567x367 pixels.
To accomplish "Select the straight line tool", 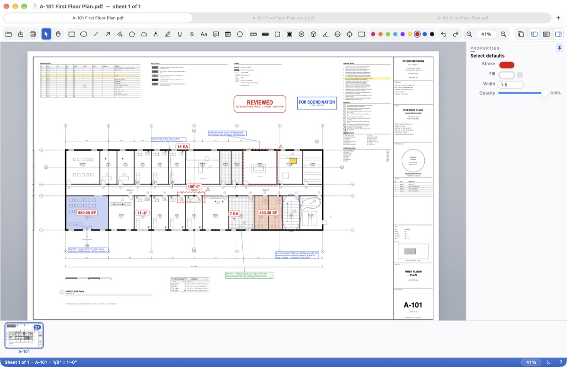I will click(x=96, y=34).
